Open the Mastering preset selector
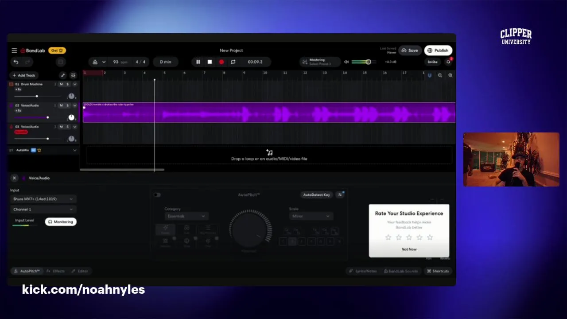This screenshot has width=567, height=319. (x=320, y=62)
